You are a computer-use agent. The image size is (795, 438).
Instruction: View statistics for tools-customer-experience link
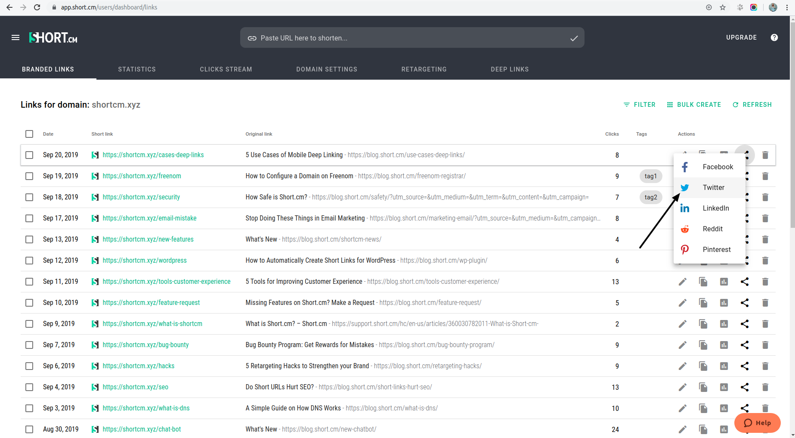tap(724, 282)
